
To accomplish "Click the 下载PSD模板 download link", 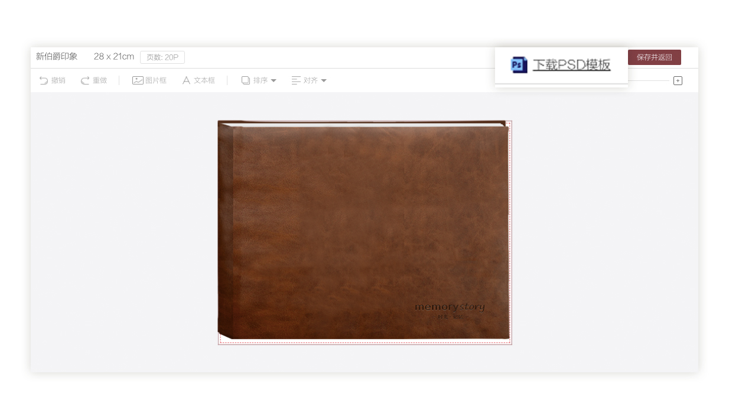I will [571, 65].
